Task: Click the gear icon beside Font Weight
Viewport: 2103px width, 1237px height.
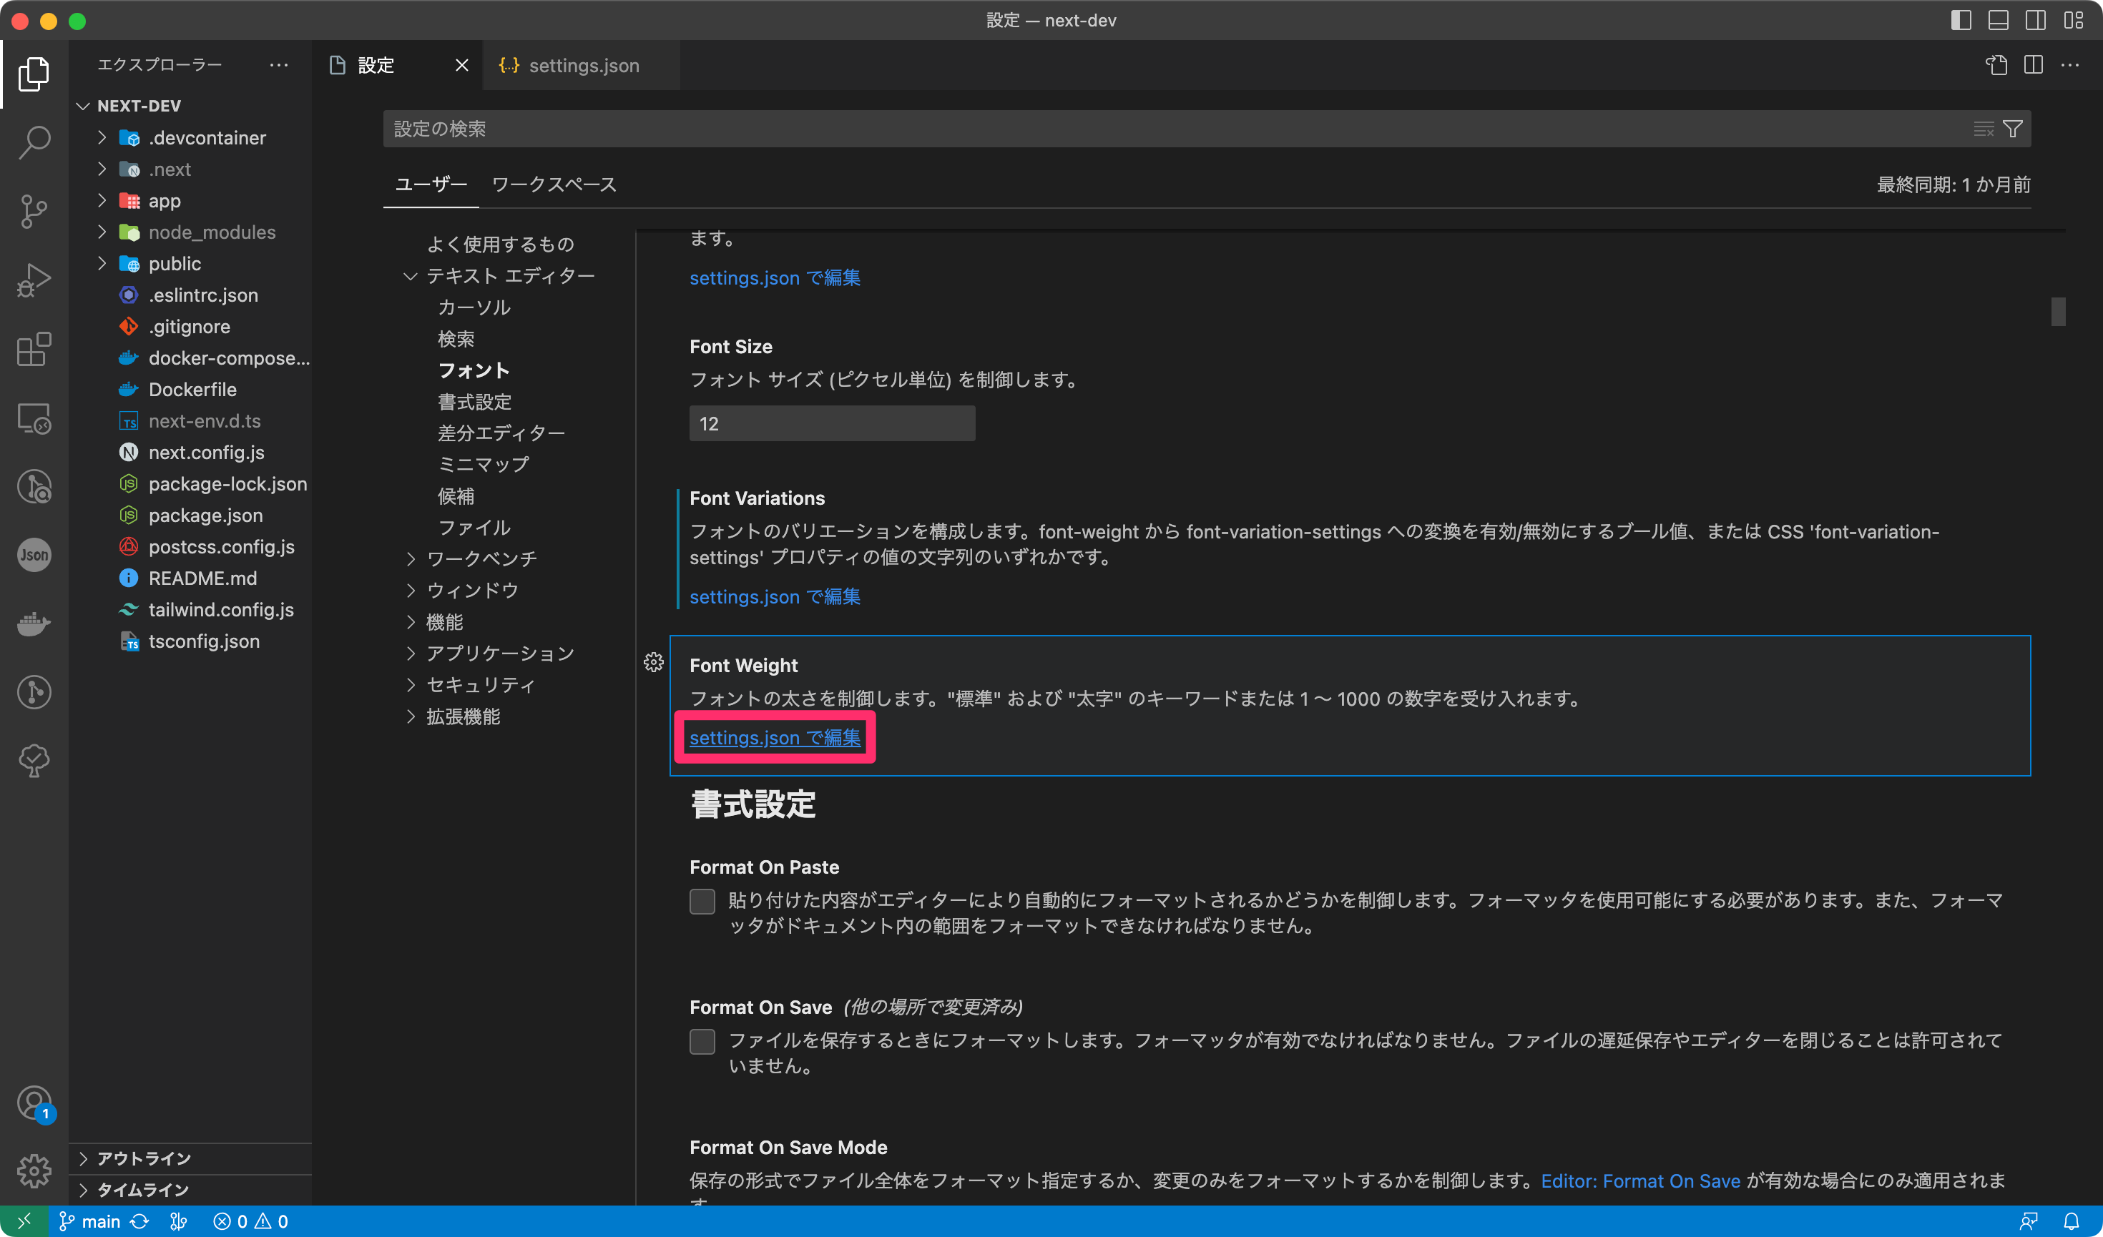Action: (655, 663)
